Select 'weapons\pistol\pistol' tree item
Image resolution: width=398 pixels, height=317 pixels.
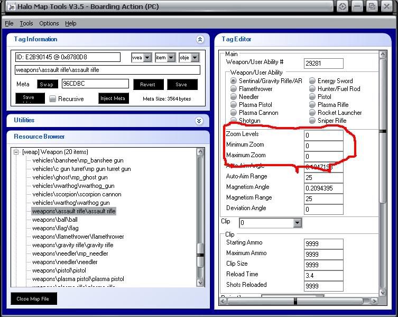(59, 270)
